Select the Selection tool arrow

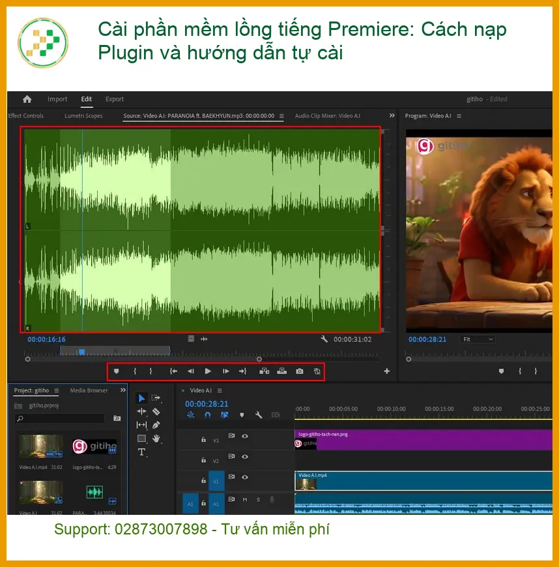141,398
